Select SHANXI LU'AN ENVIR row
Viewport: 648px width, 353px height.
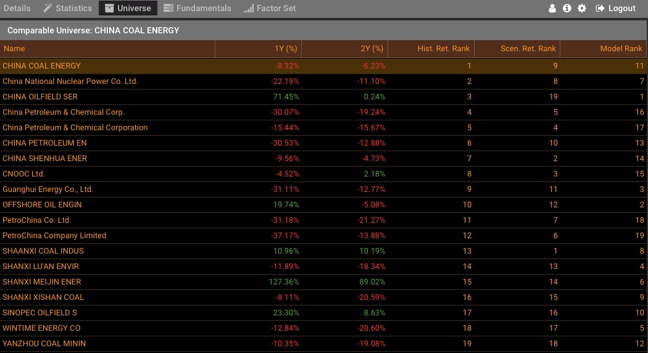click(x=324, y=267)
